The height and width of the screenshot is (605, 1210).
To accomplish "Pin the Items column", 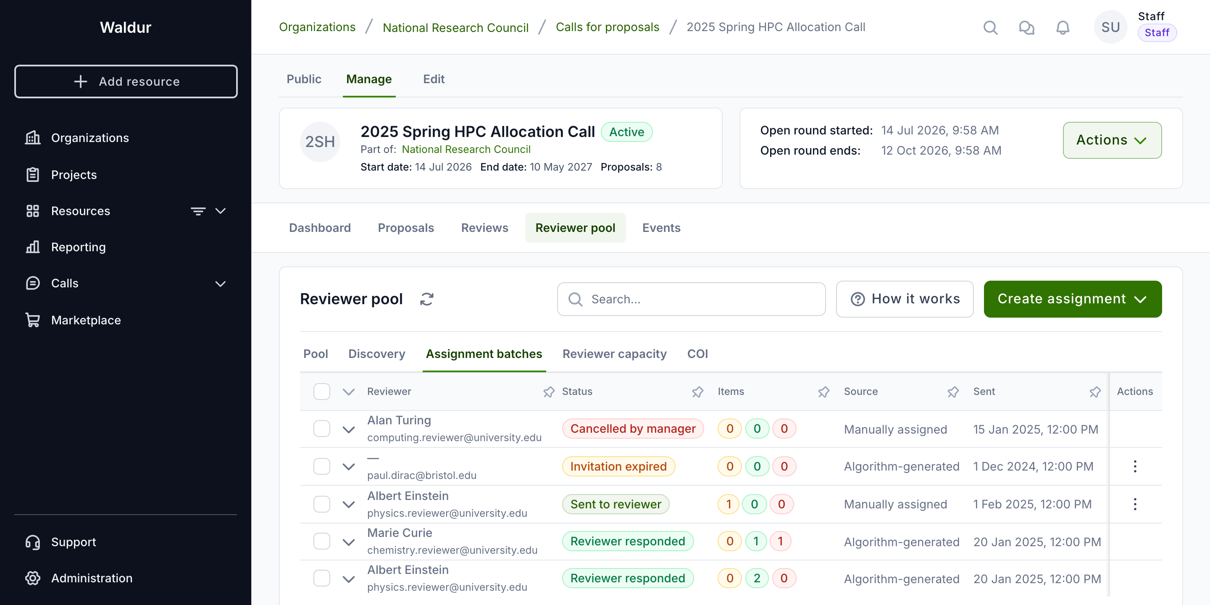I will [x=823, y=392].
